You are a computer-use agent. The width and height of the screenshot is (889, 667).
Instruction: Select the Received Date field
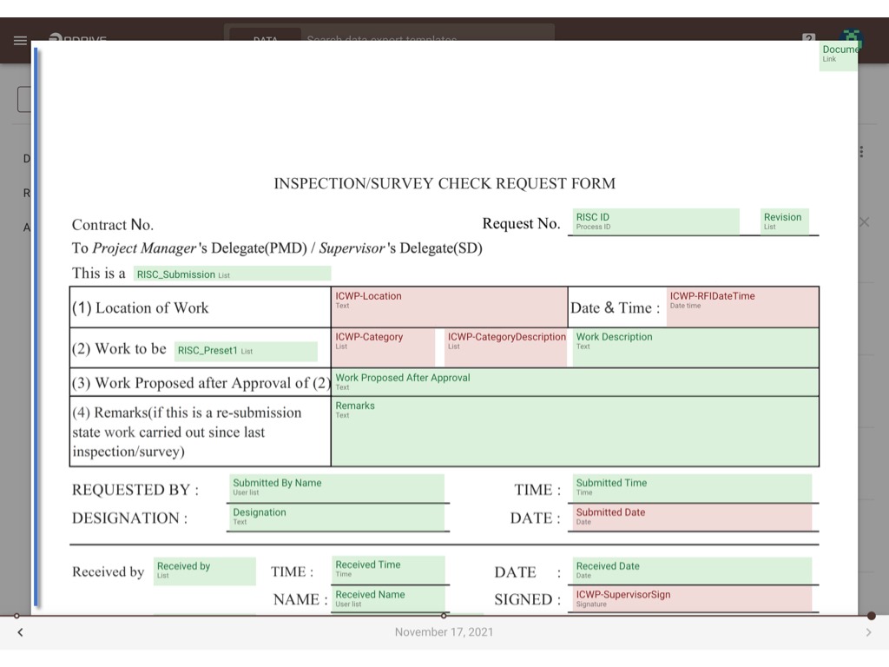coord(692,571)
